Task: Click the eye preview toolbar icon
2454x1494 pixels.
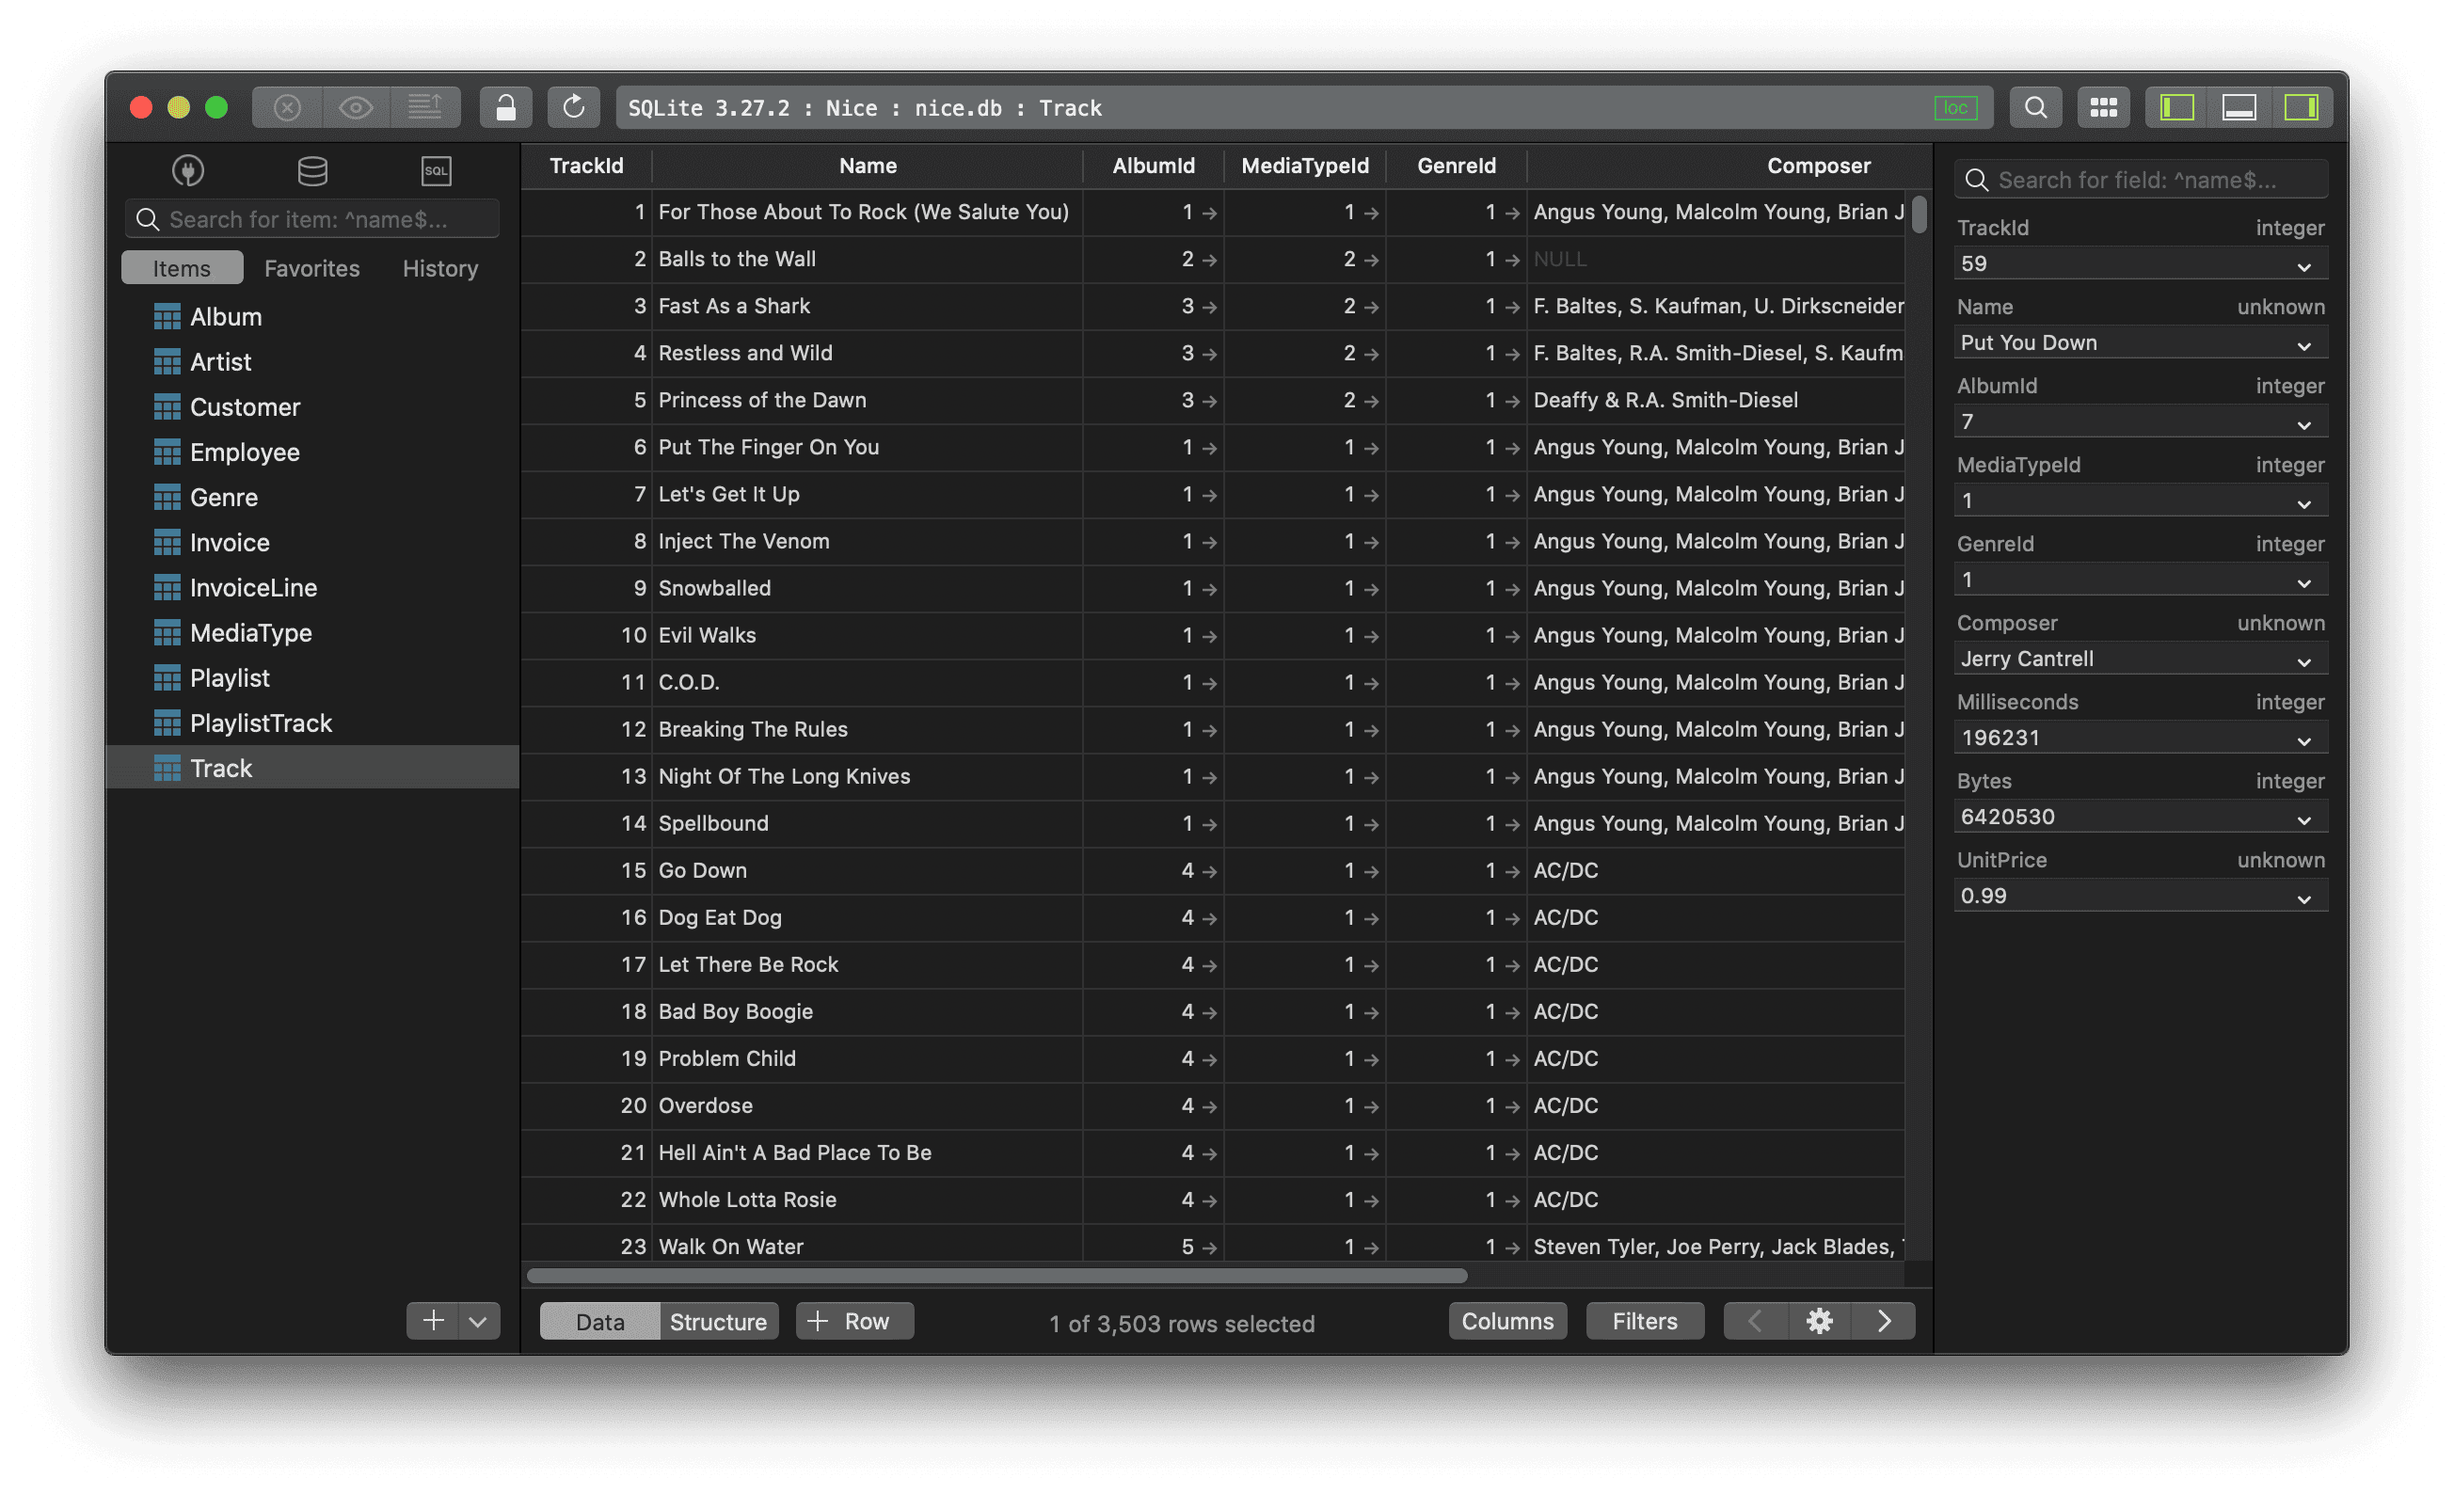Action: [356, 107]
